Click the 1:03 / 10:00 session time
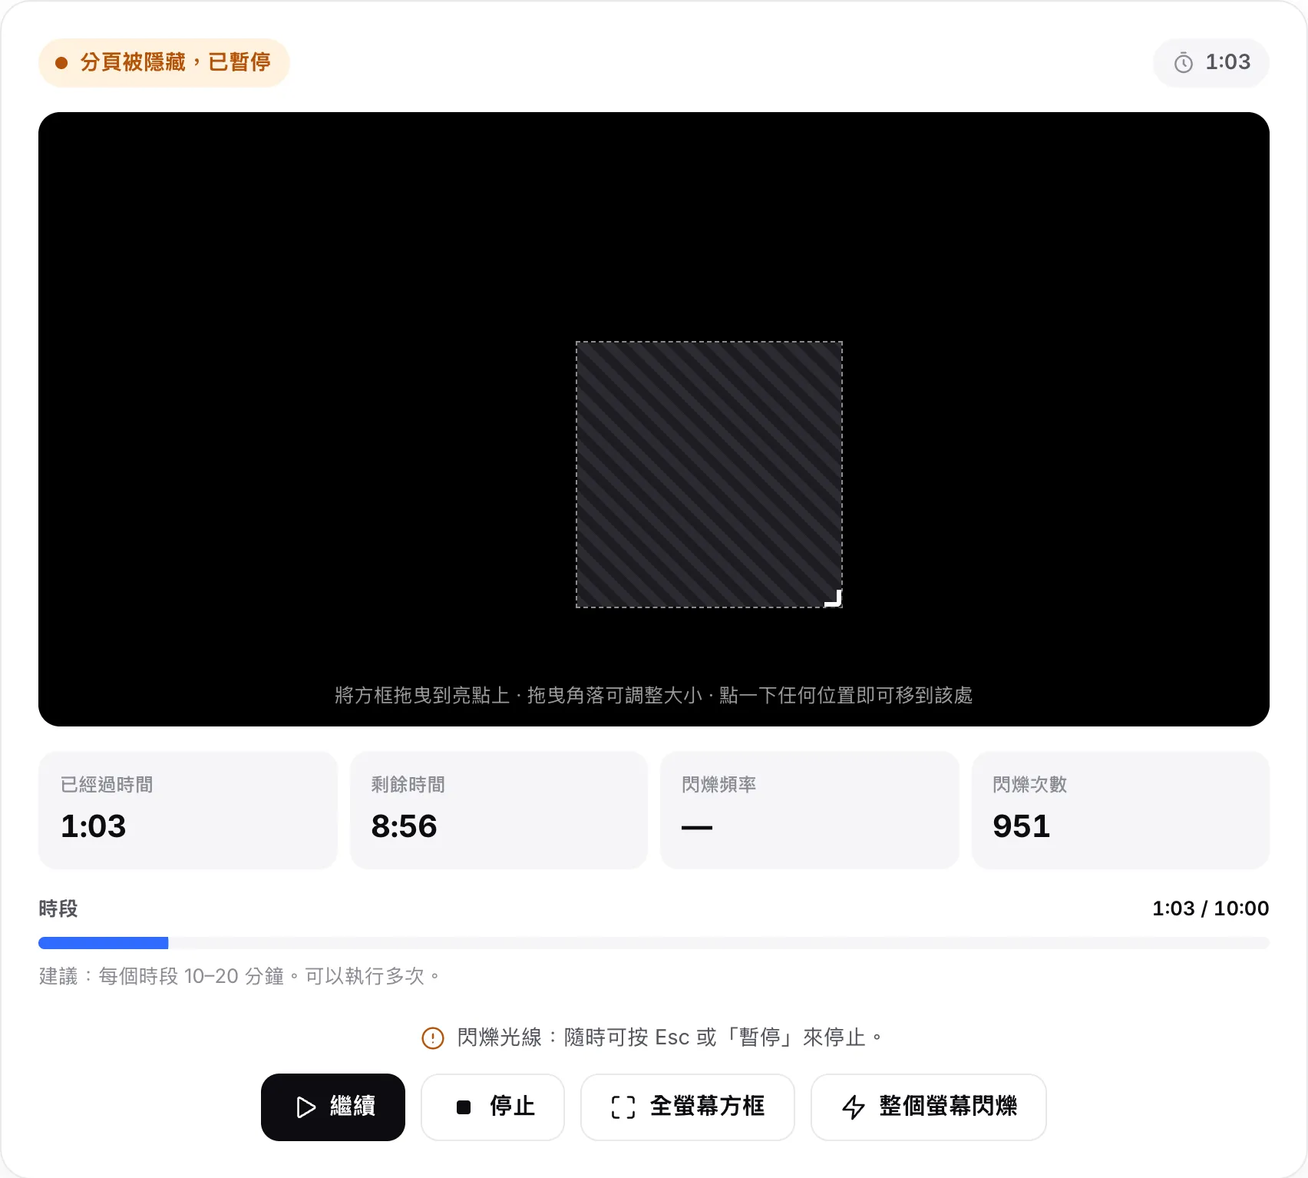 1211,908
